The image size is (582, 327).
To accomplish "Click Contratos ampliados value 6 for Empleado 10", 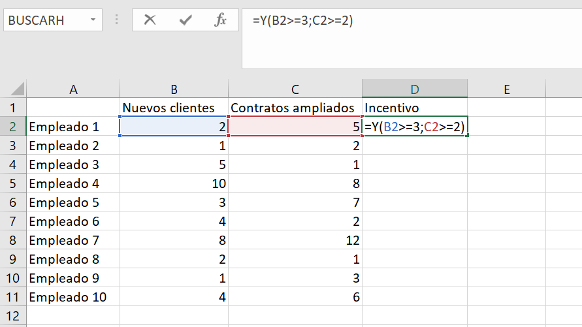I will pyautogui.click(x=295, y=297).
